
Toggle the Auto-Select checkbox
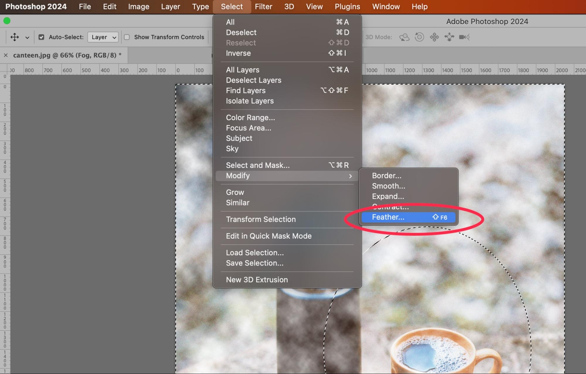(41, 37)
